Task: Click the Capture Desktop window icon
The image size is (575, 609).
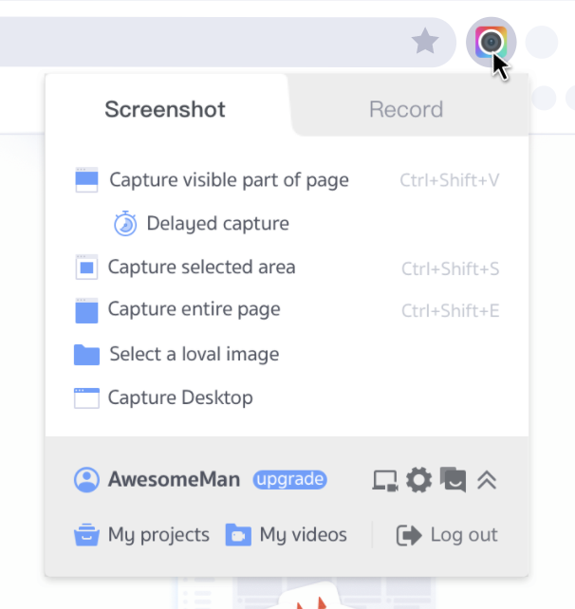Action: (x=86, y=398)
